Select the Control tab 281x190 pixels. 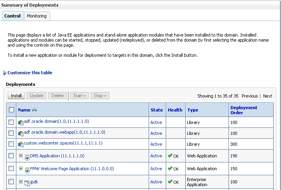12,16
